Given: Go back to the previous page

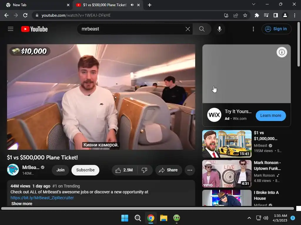Looking at the screenshot, I should [6, 15].
